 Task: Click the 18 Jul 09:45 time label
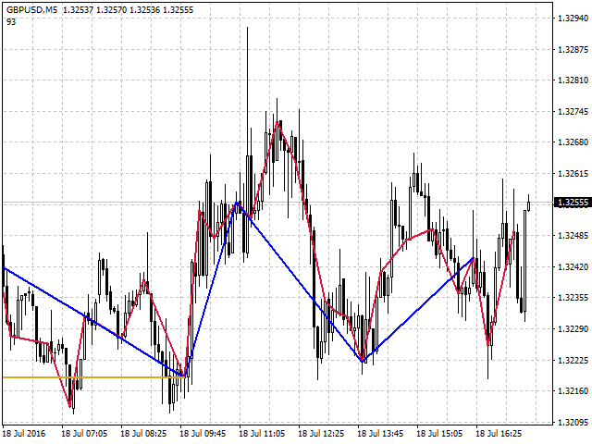point(203,433)
